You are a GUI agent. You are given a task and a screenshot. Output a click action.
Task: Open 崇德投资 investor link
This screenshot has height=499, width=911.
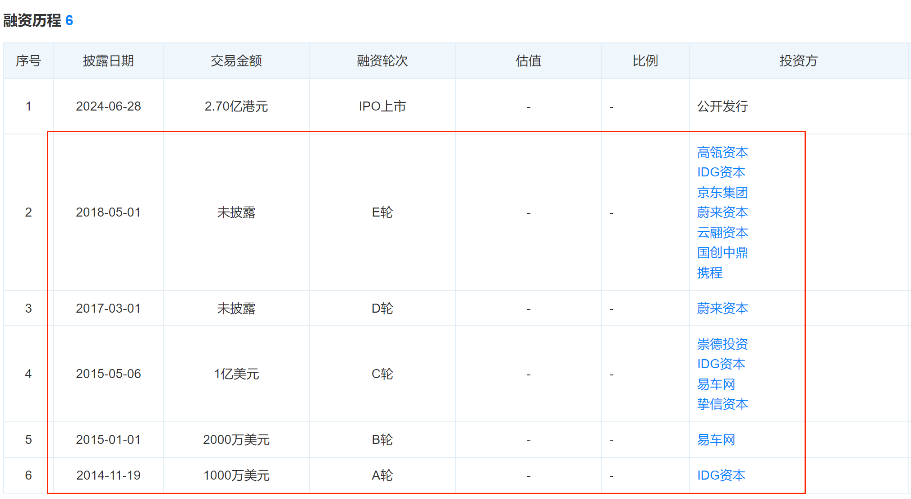(x=722, y=344)
